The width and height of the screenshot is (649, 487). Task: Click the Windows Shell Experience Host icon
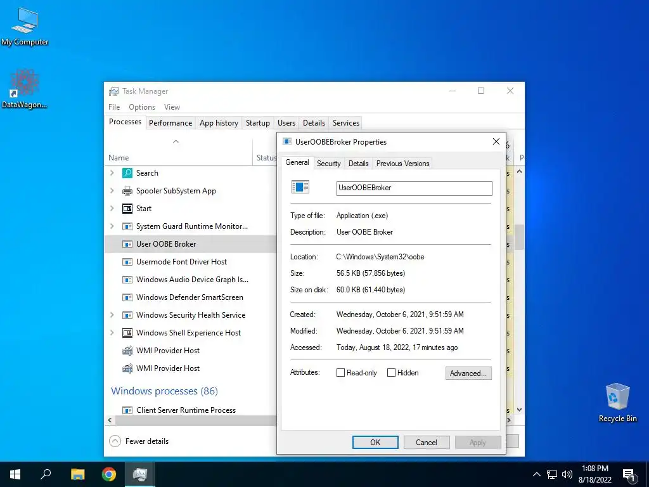tap(127, 333)
